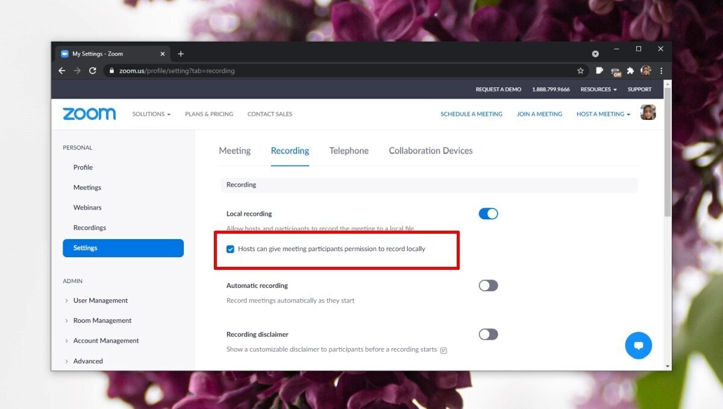Turn on the Recording disclaimer toggle
723x409 pixels.
(x=488, y=334)
